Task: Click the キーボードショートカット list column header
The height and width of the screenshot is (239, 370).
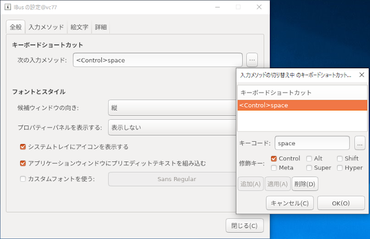Action: click(x=302, y=93)
